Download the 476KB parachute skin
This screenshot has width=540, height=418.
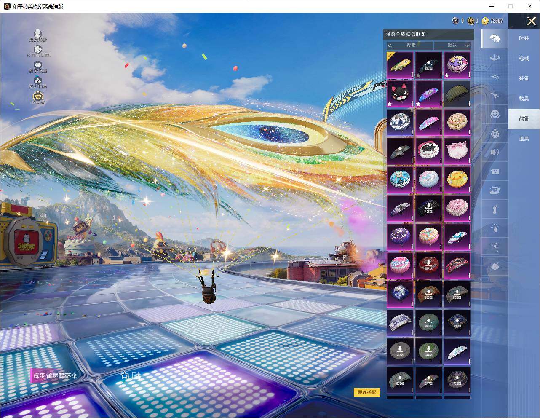pos(429,208)
